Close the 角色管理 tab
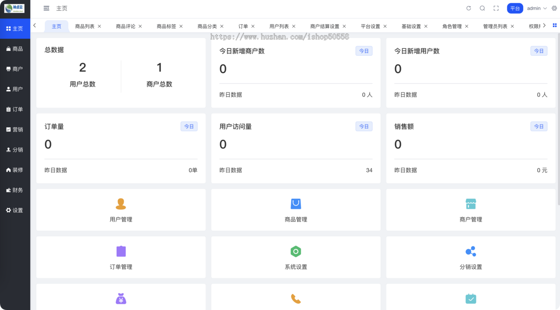Screen dimensions: 560x310 click(x=467, y=27)
